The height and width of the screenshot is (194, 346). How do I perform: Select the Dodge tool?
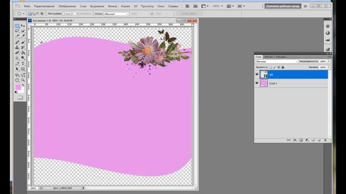[x=23, y=58]
